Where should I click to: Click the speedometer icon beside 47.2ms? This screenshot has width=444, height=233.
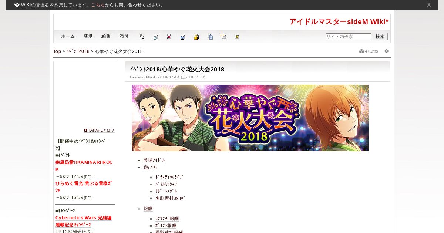tap(361, 51)
